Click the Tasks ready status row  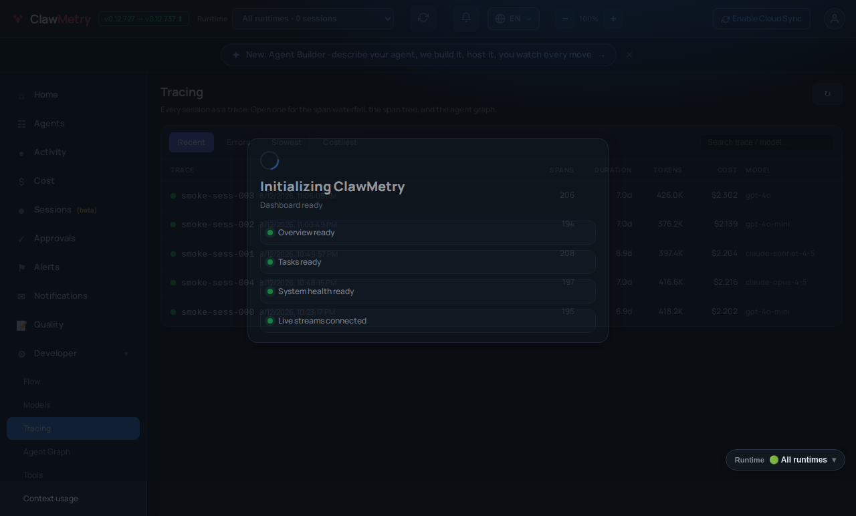tap(428, 262)
